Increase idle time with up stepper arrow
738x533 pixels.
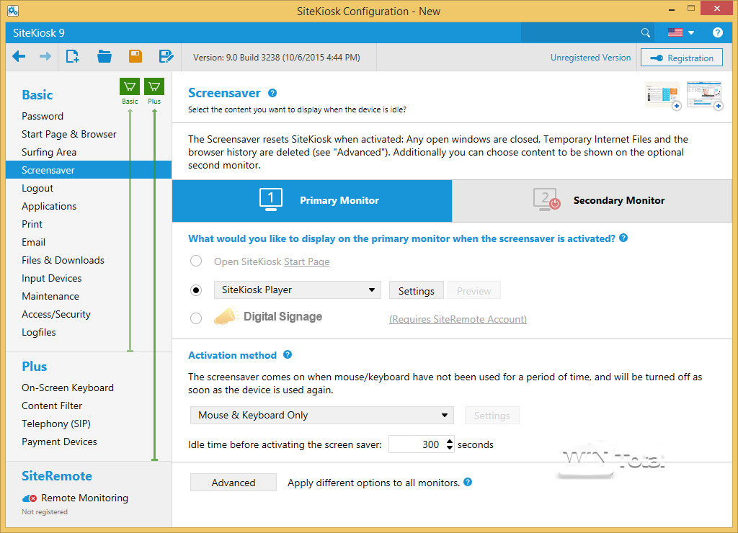click(450, 442)
